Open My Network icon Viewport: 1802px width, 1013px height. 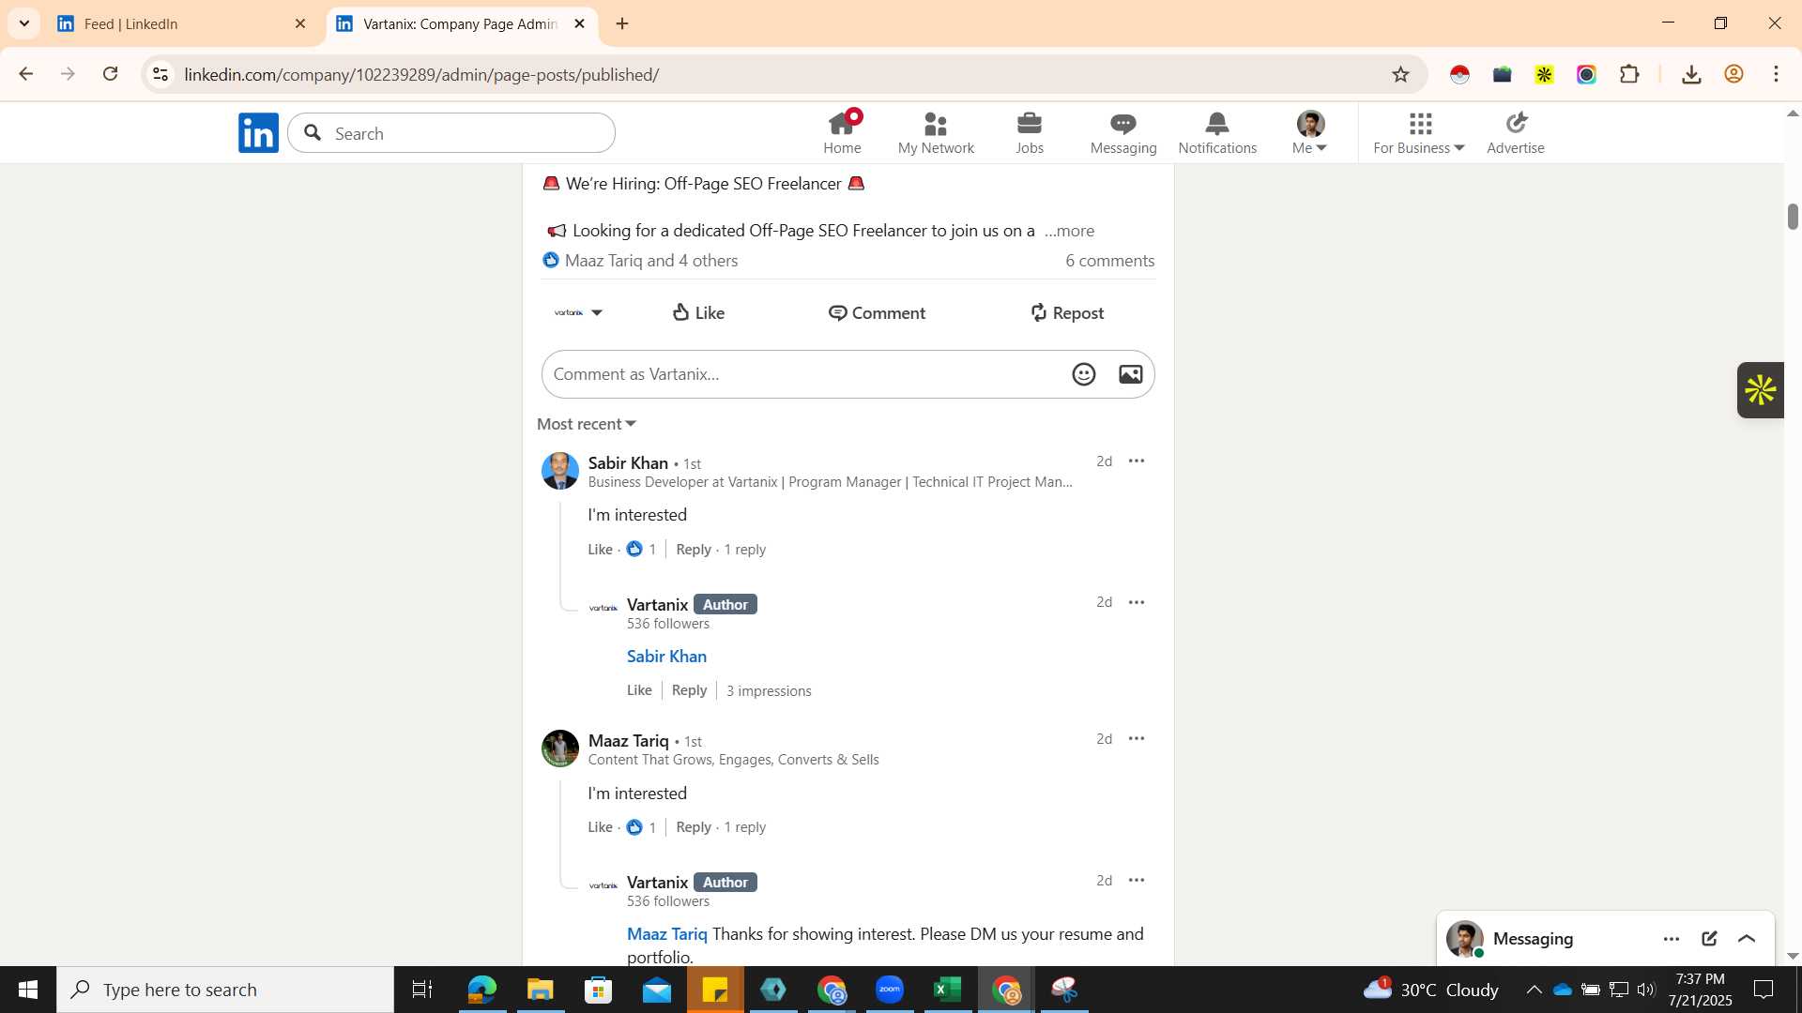[x=936, y=132]
